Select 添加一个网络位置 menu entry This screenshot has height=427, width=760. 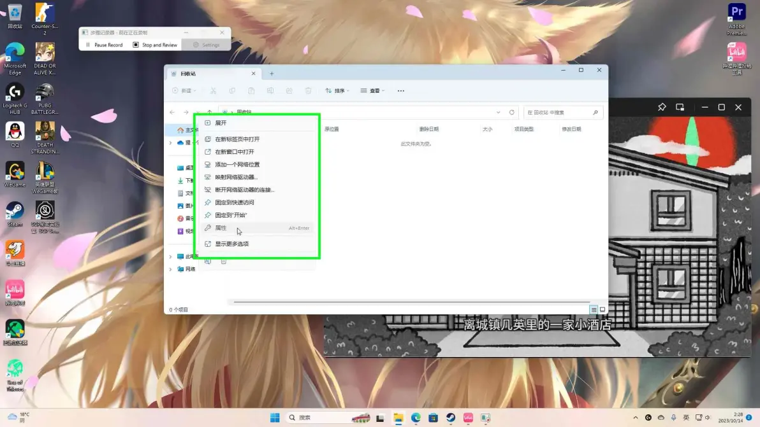256,164
